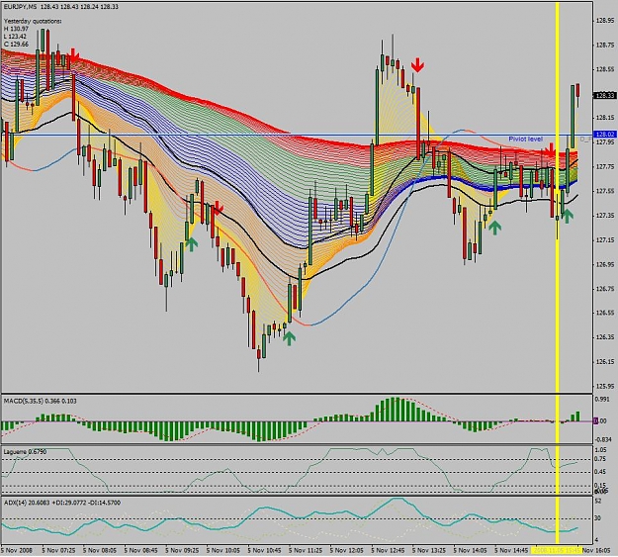Image resolution: width=618 pixels, height=557 pixels.
Task: Click the 126.95 price axis value
Action: point(605,264)
